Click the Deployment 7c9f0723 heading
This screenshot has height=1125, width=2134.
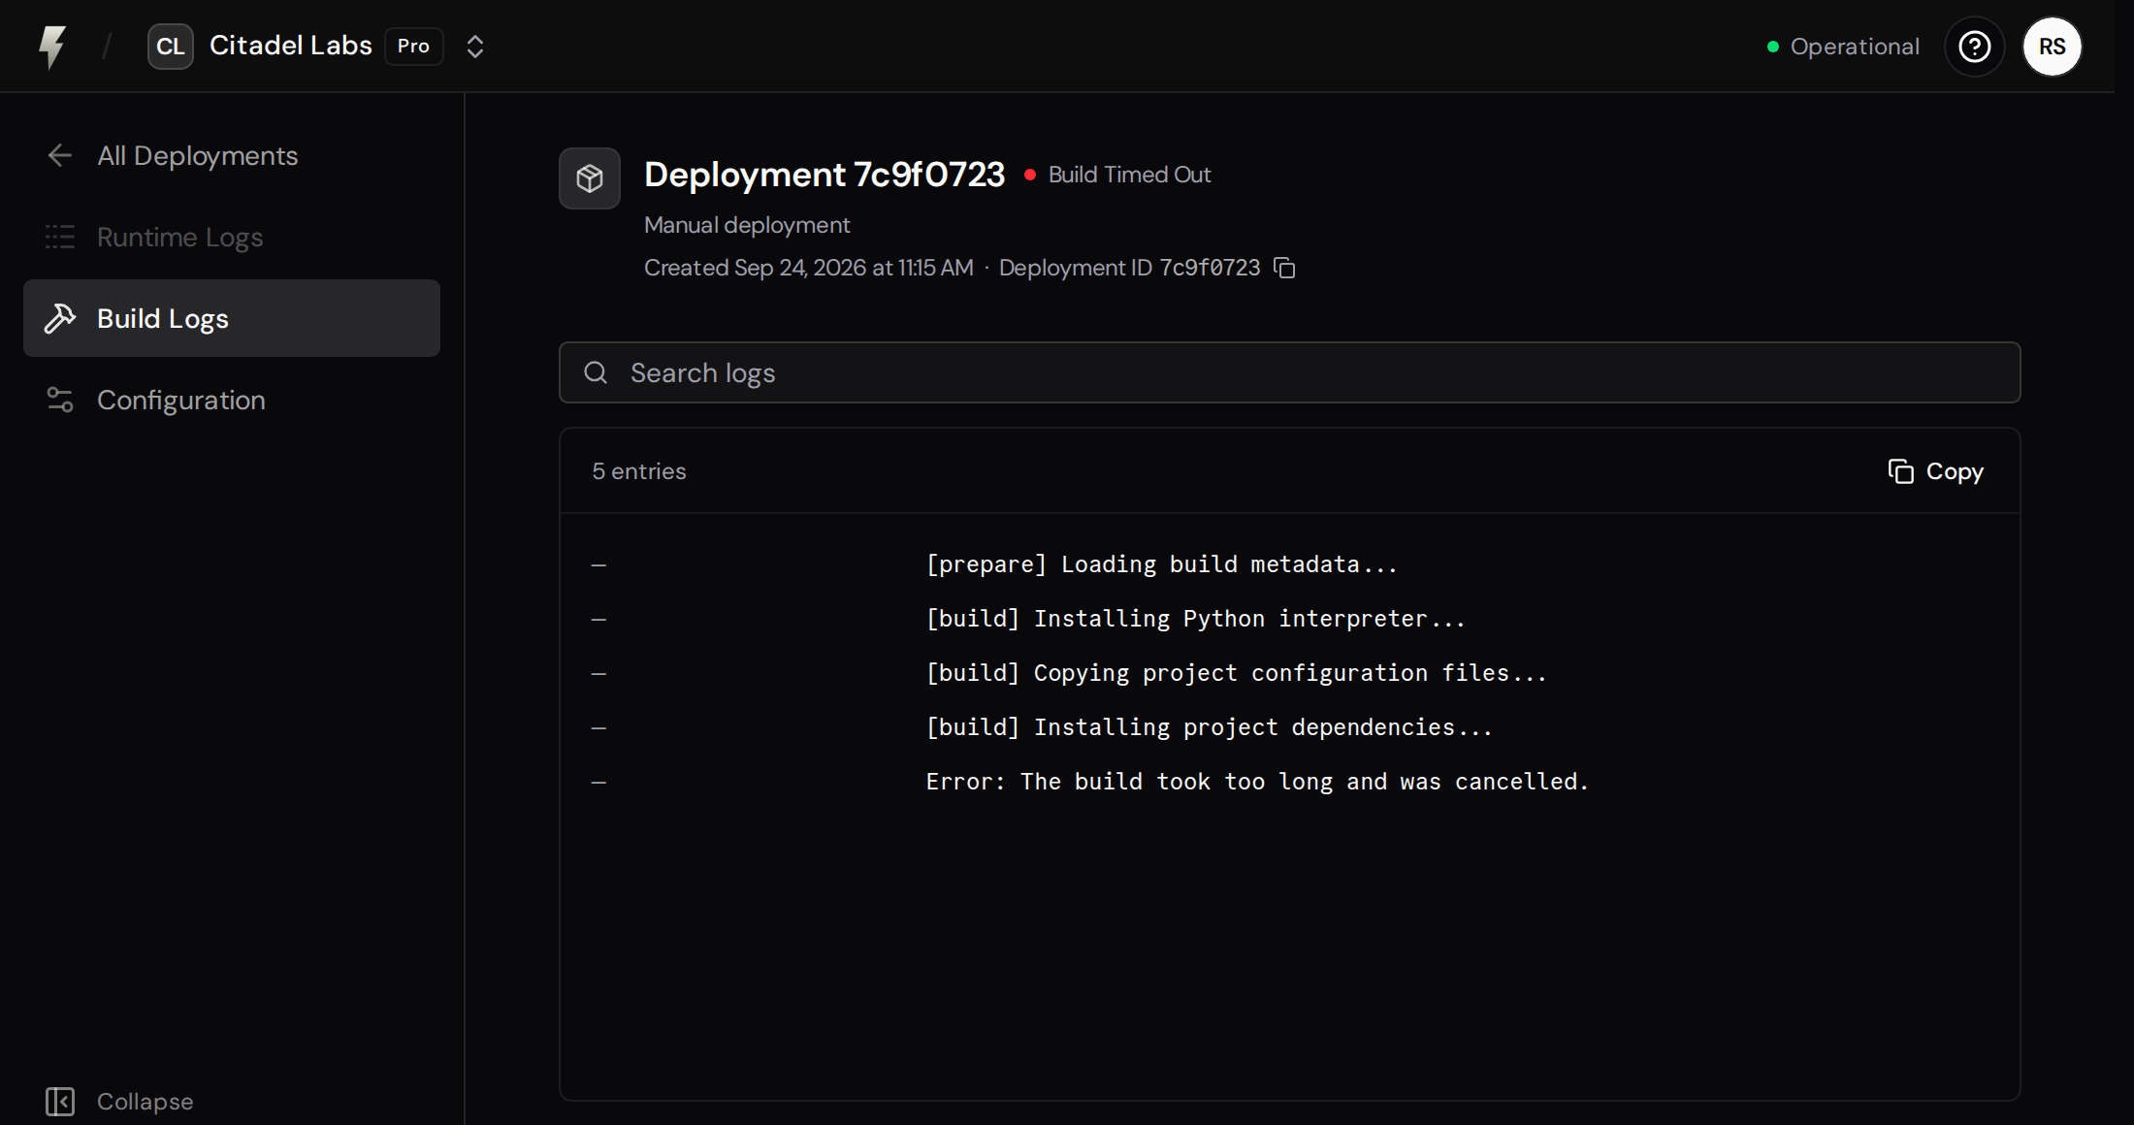click(x=824, y=175)
